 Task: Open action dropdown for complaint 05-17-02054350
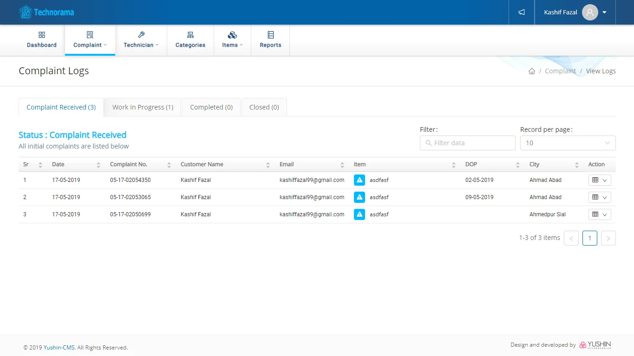[599, 180]
